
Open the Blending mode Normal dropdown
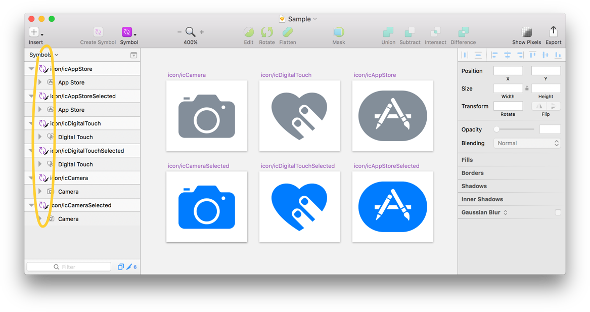tap(527, 143)
